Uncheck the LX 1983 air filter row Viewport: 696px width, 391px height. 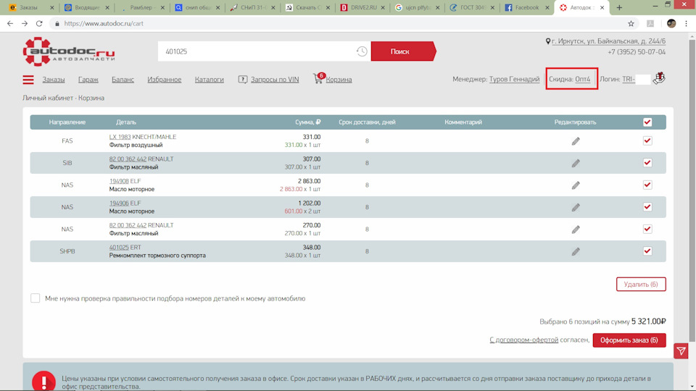[x=647, y=140]
